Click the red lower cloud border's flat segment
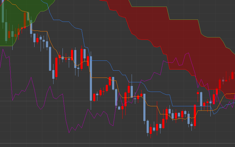Viewport: 235px width, 147px height. pyautogui.click(x=177, y=69)
